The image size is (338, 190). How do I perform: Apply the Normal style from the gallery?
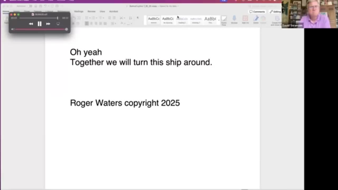[154, 20]
